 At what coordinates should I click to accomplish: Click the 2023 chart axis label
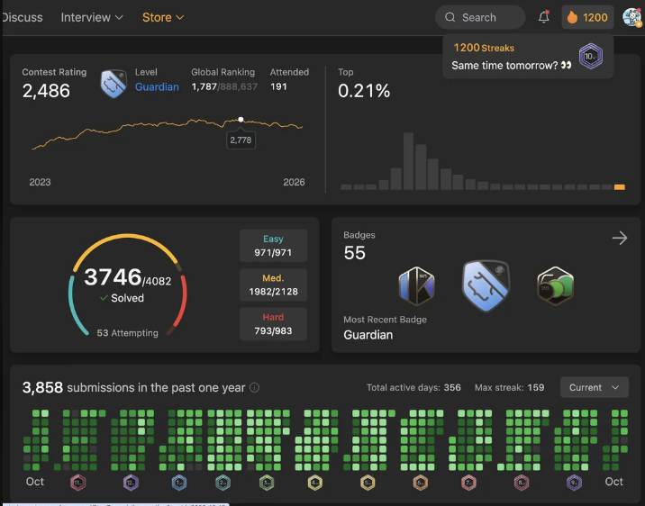(40, 182)
